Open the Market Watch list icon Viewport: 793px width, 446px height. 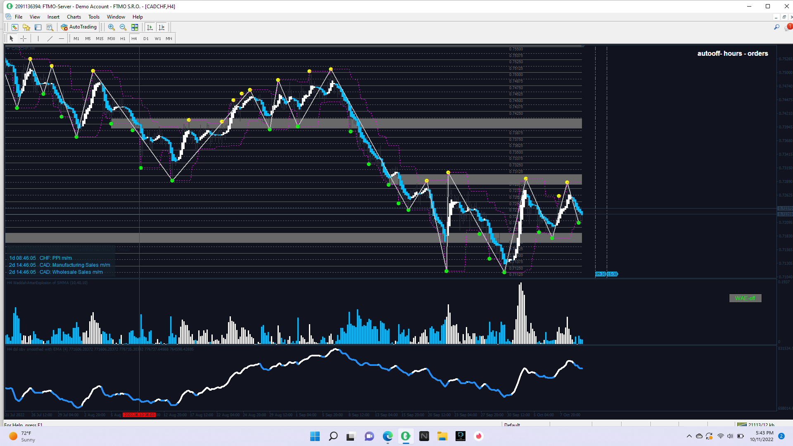tap(38, 27)
